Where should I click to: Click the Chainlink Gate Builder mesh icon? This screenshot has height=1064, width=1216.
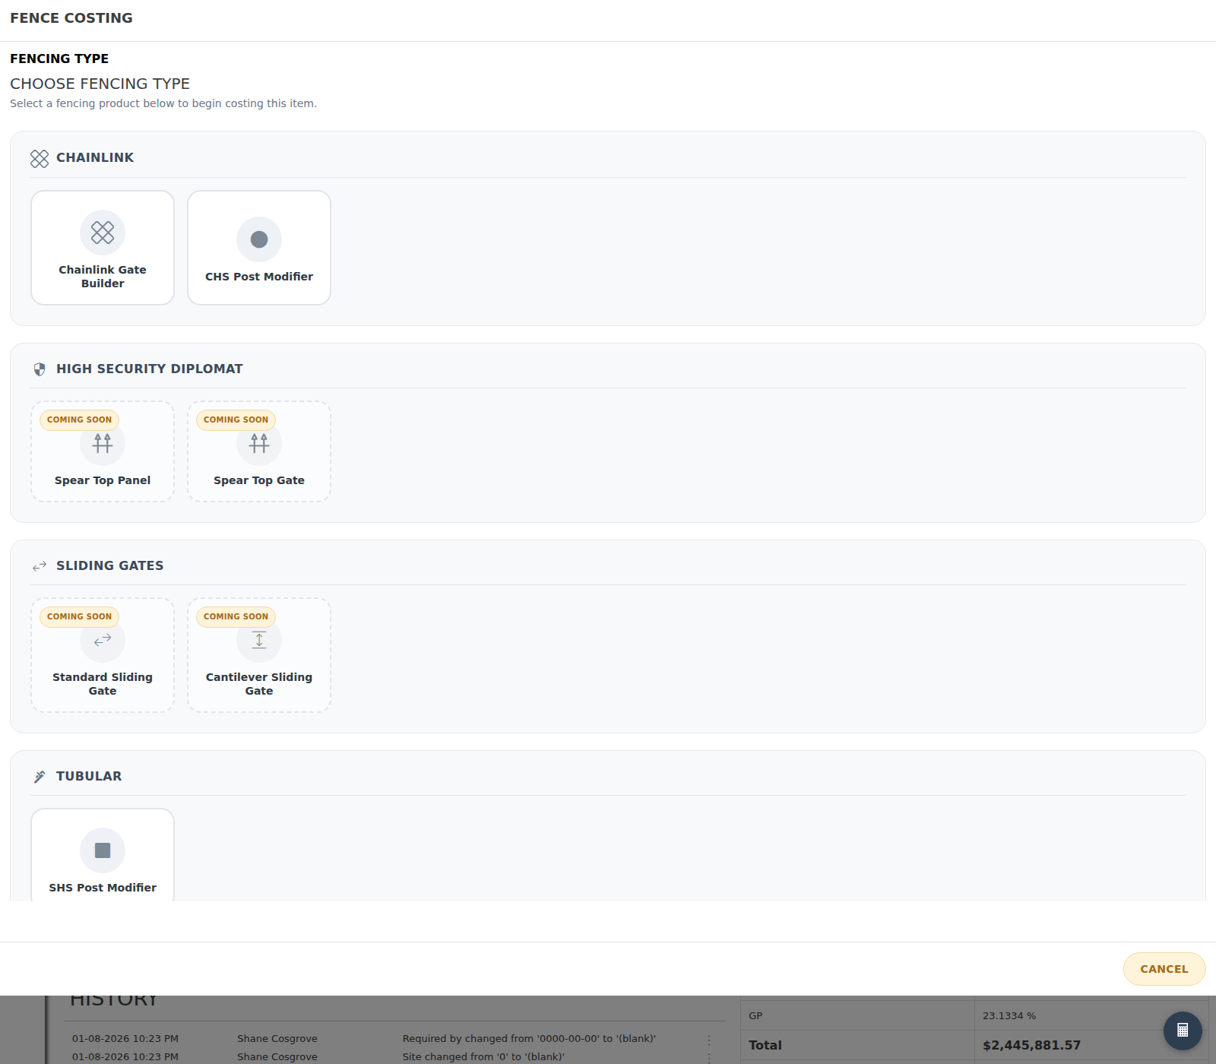[x=103, y=233]
